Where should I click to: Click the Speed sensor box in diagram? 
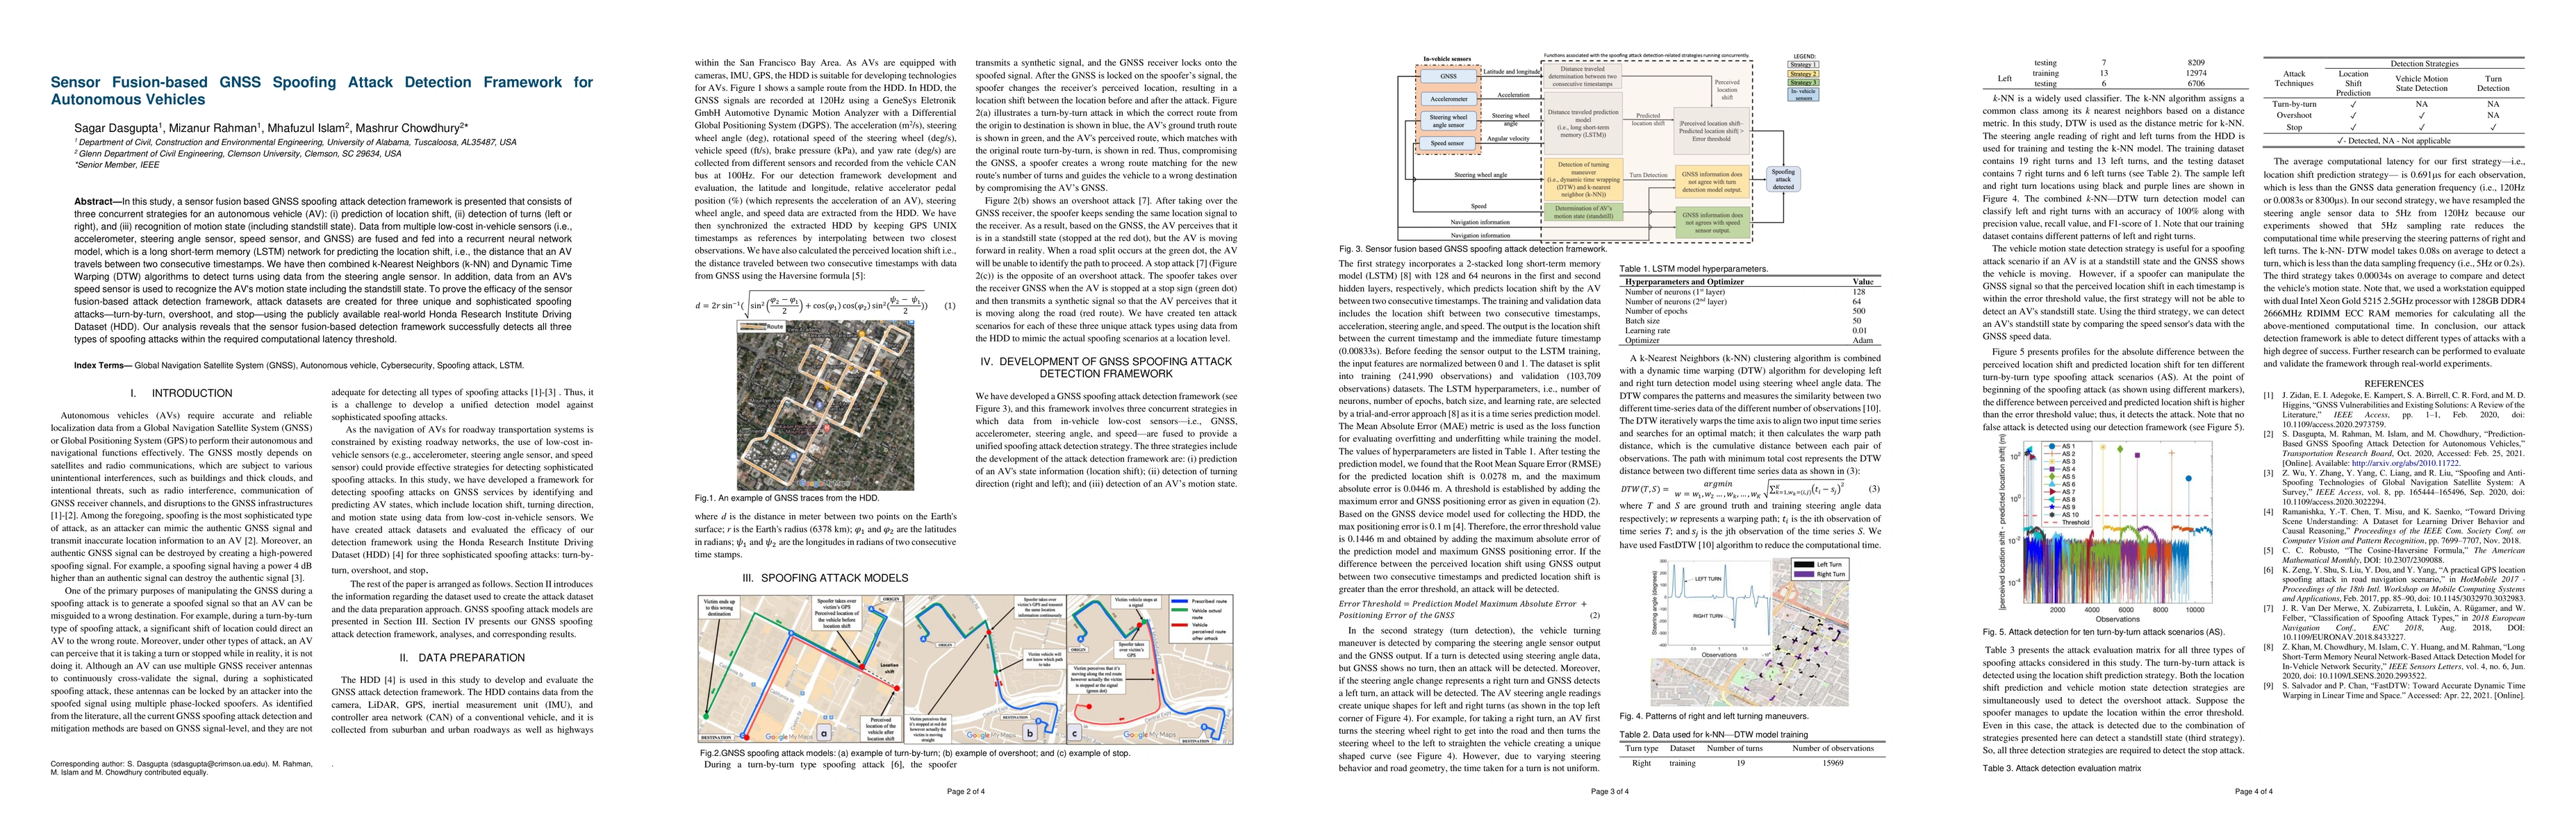pyautogui.click(x=1447, y=144)
